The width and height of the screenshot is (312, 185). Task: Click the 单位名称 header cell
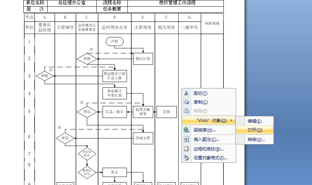[x=35, y=3]
